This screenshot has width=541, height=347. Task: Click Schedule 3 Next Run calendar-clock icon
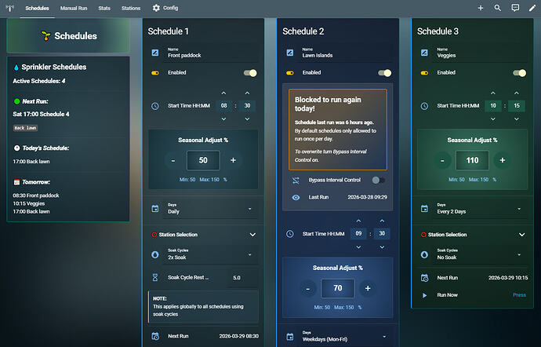click(424, 278)
